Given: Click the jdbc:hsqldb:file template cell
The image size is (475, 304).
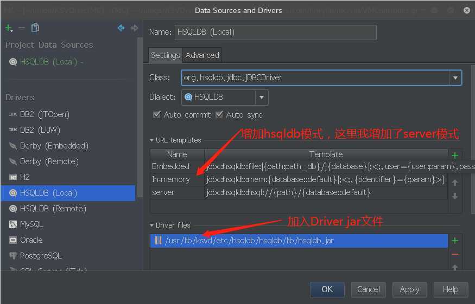Looking at the screenshot, I should [x=339, y=166].
